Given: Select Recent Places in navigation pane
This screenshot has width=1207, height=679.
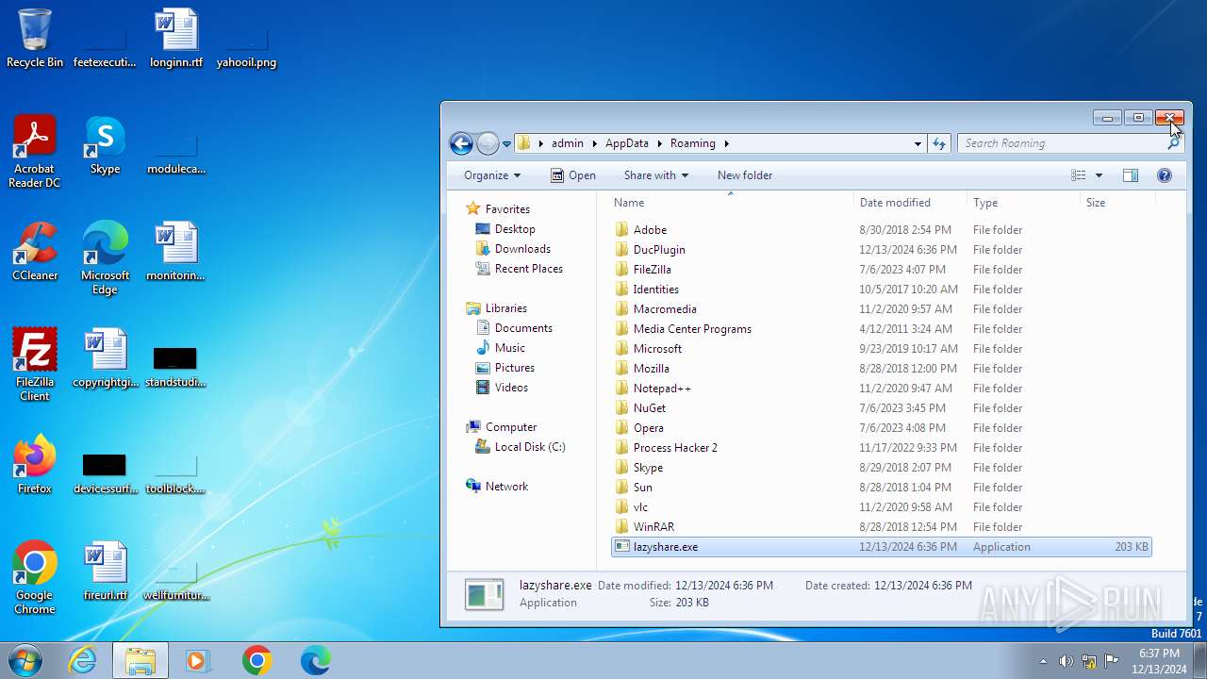Looking at the screenshot, I should [x=529, y=269].
